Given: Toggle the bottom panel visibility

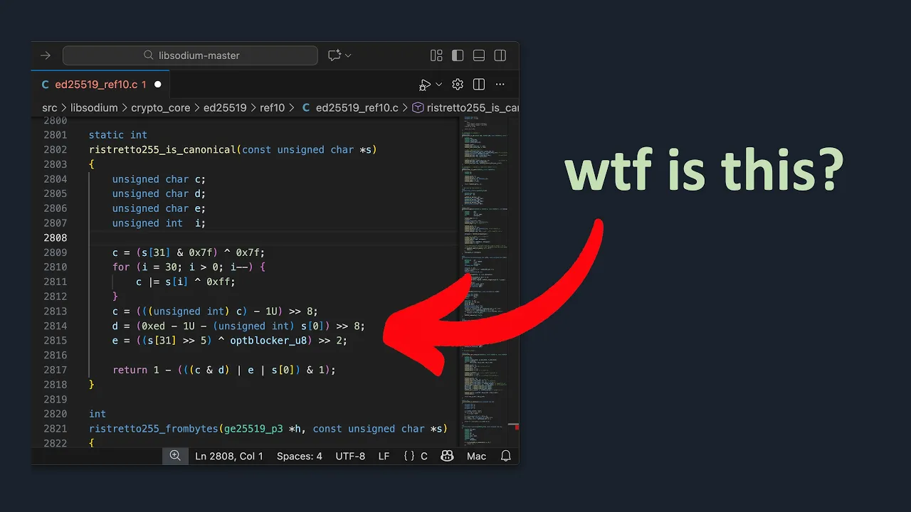Looking at the screenshot, I should pos(479,55).
